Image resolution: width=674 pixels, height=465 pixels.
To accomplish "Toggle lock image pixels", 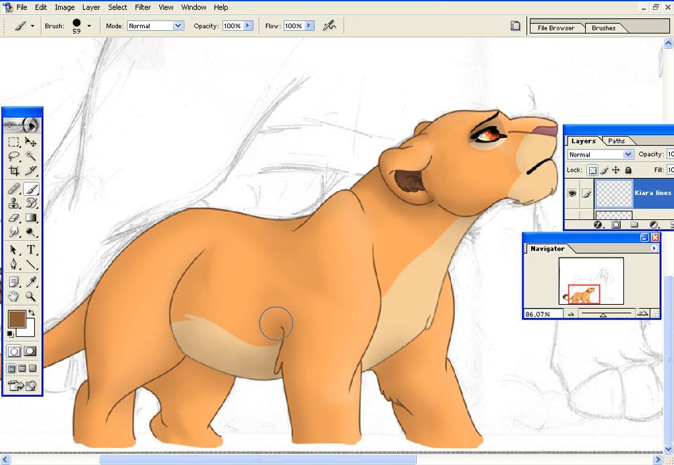I will [x=605, y=170].
